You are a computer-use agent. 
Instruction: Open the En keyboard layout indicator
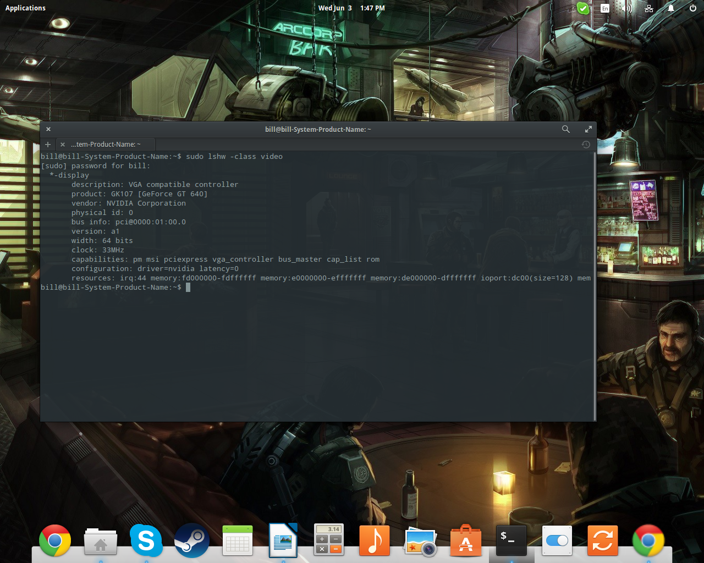click(x=605, y=8)
